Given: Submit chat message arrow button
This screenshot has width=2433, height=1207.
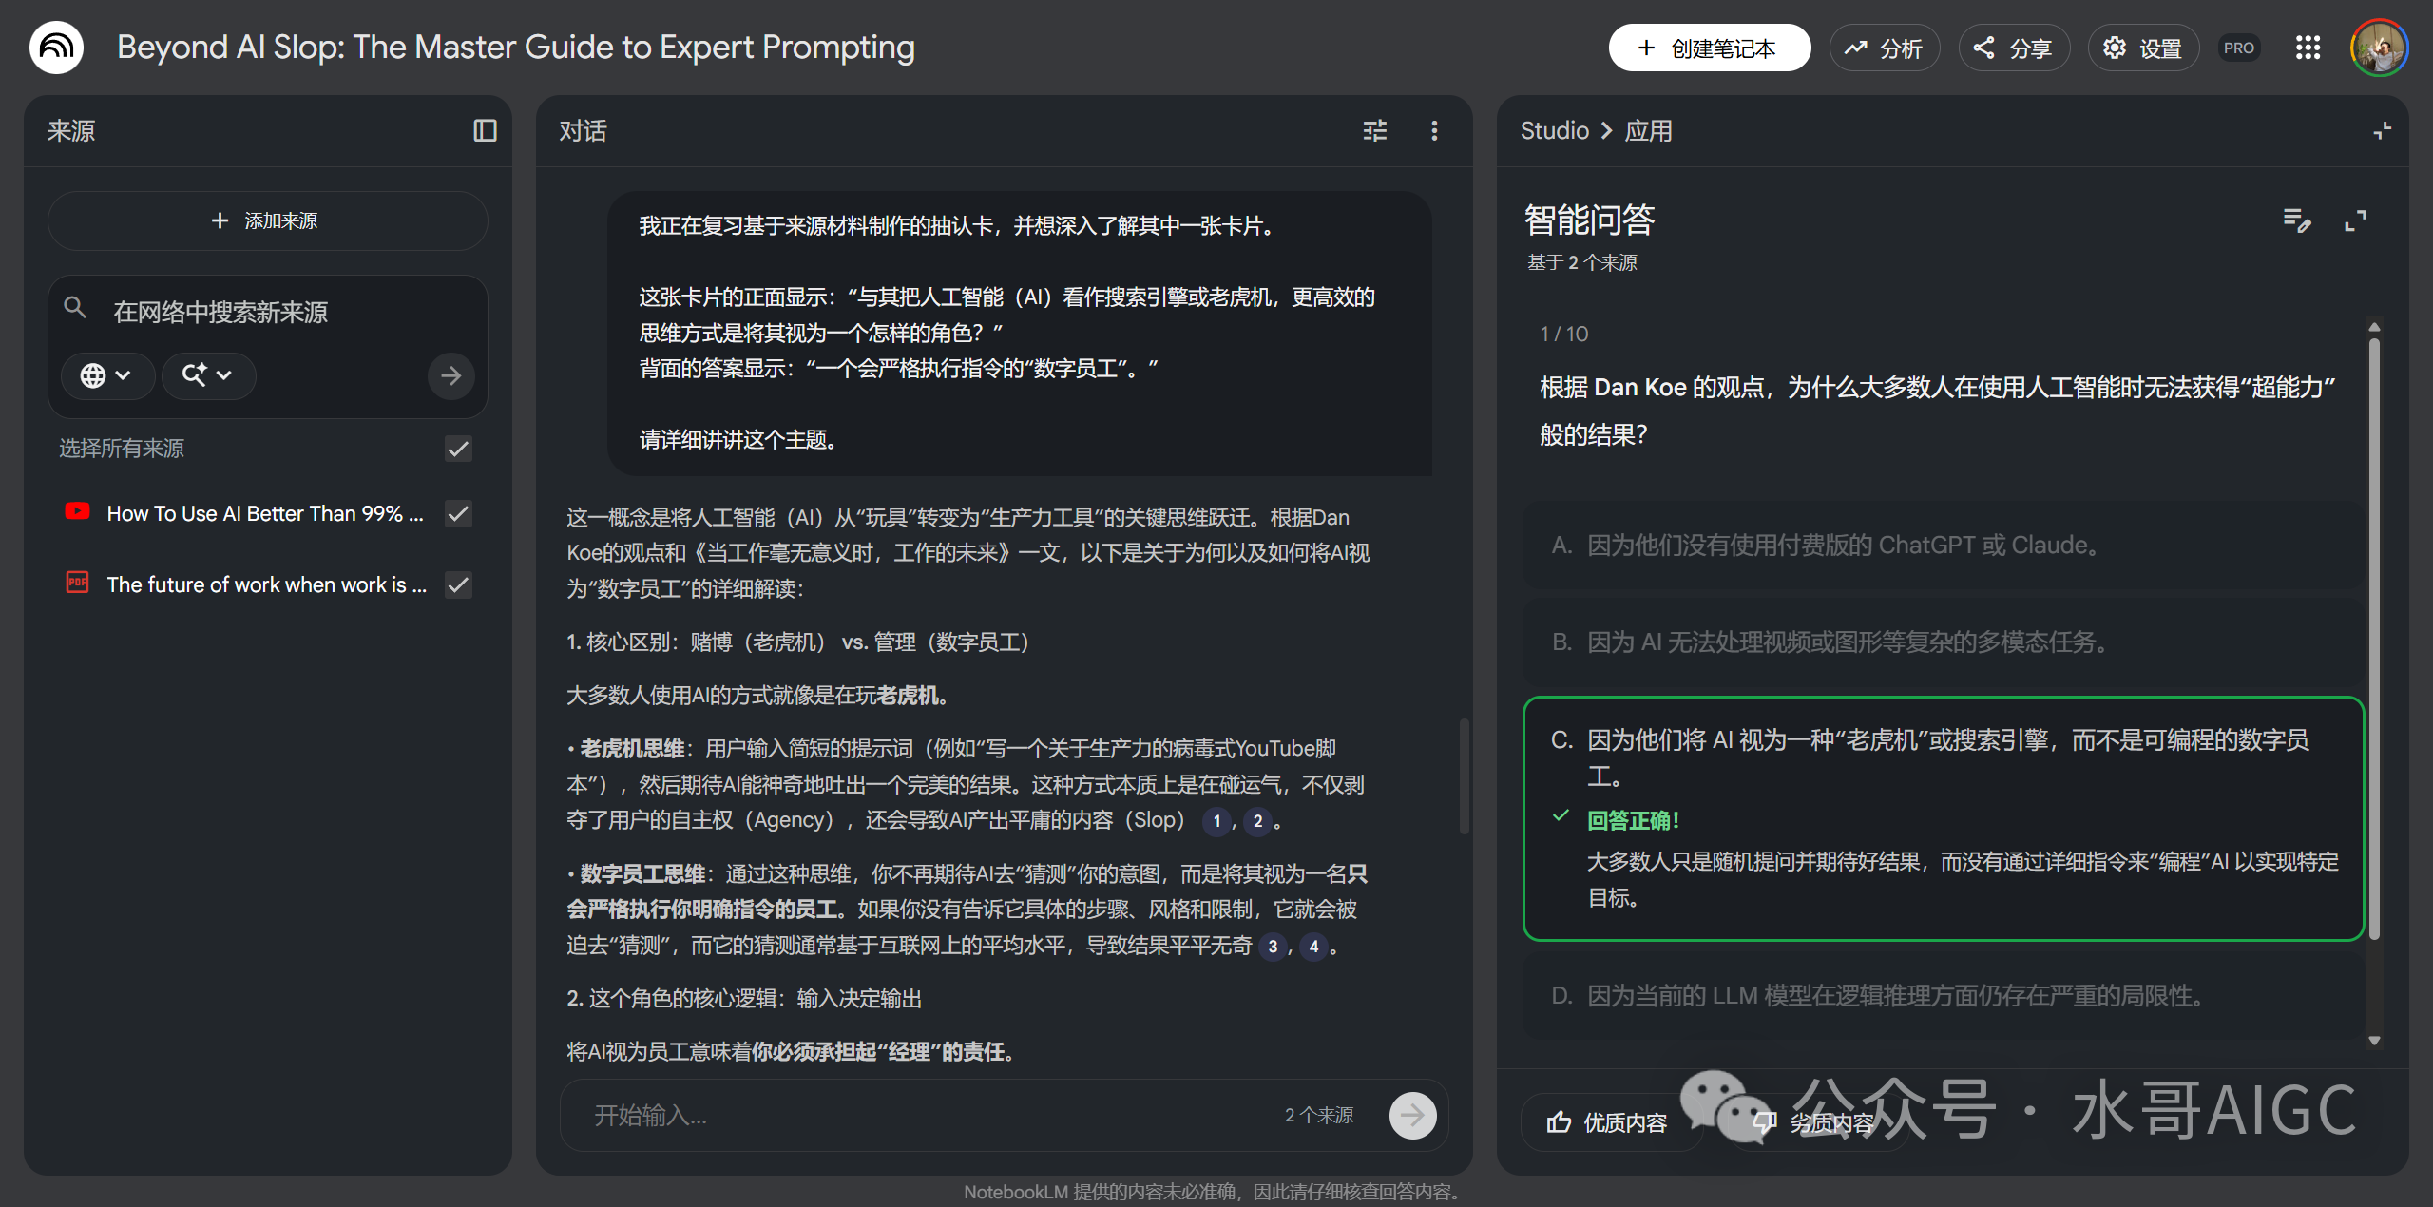Looking at the screenshot, I should click(1412, 1115).
